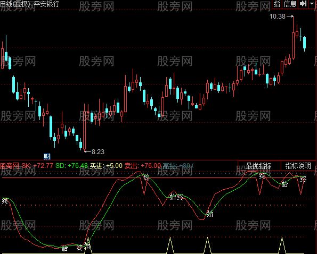Click the 财 financial marker icon
Screen dimensions: 317x254
pyautogui.click(x=47, y=156)
